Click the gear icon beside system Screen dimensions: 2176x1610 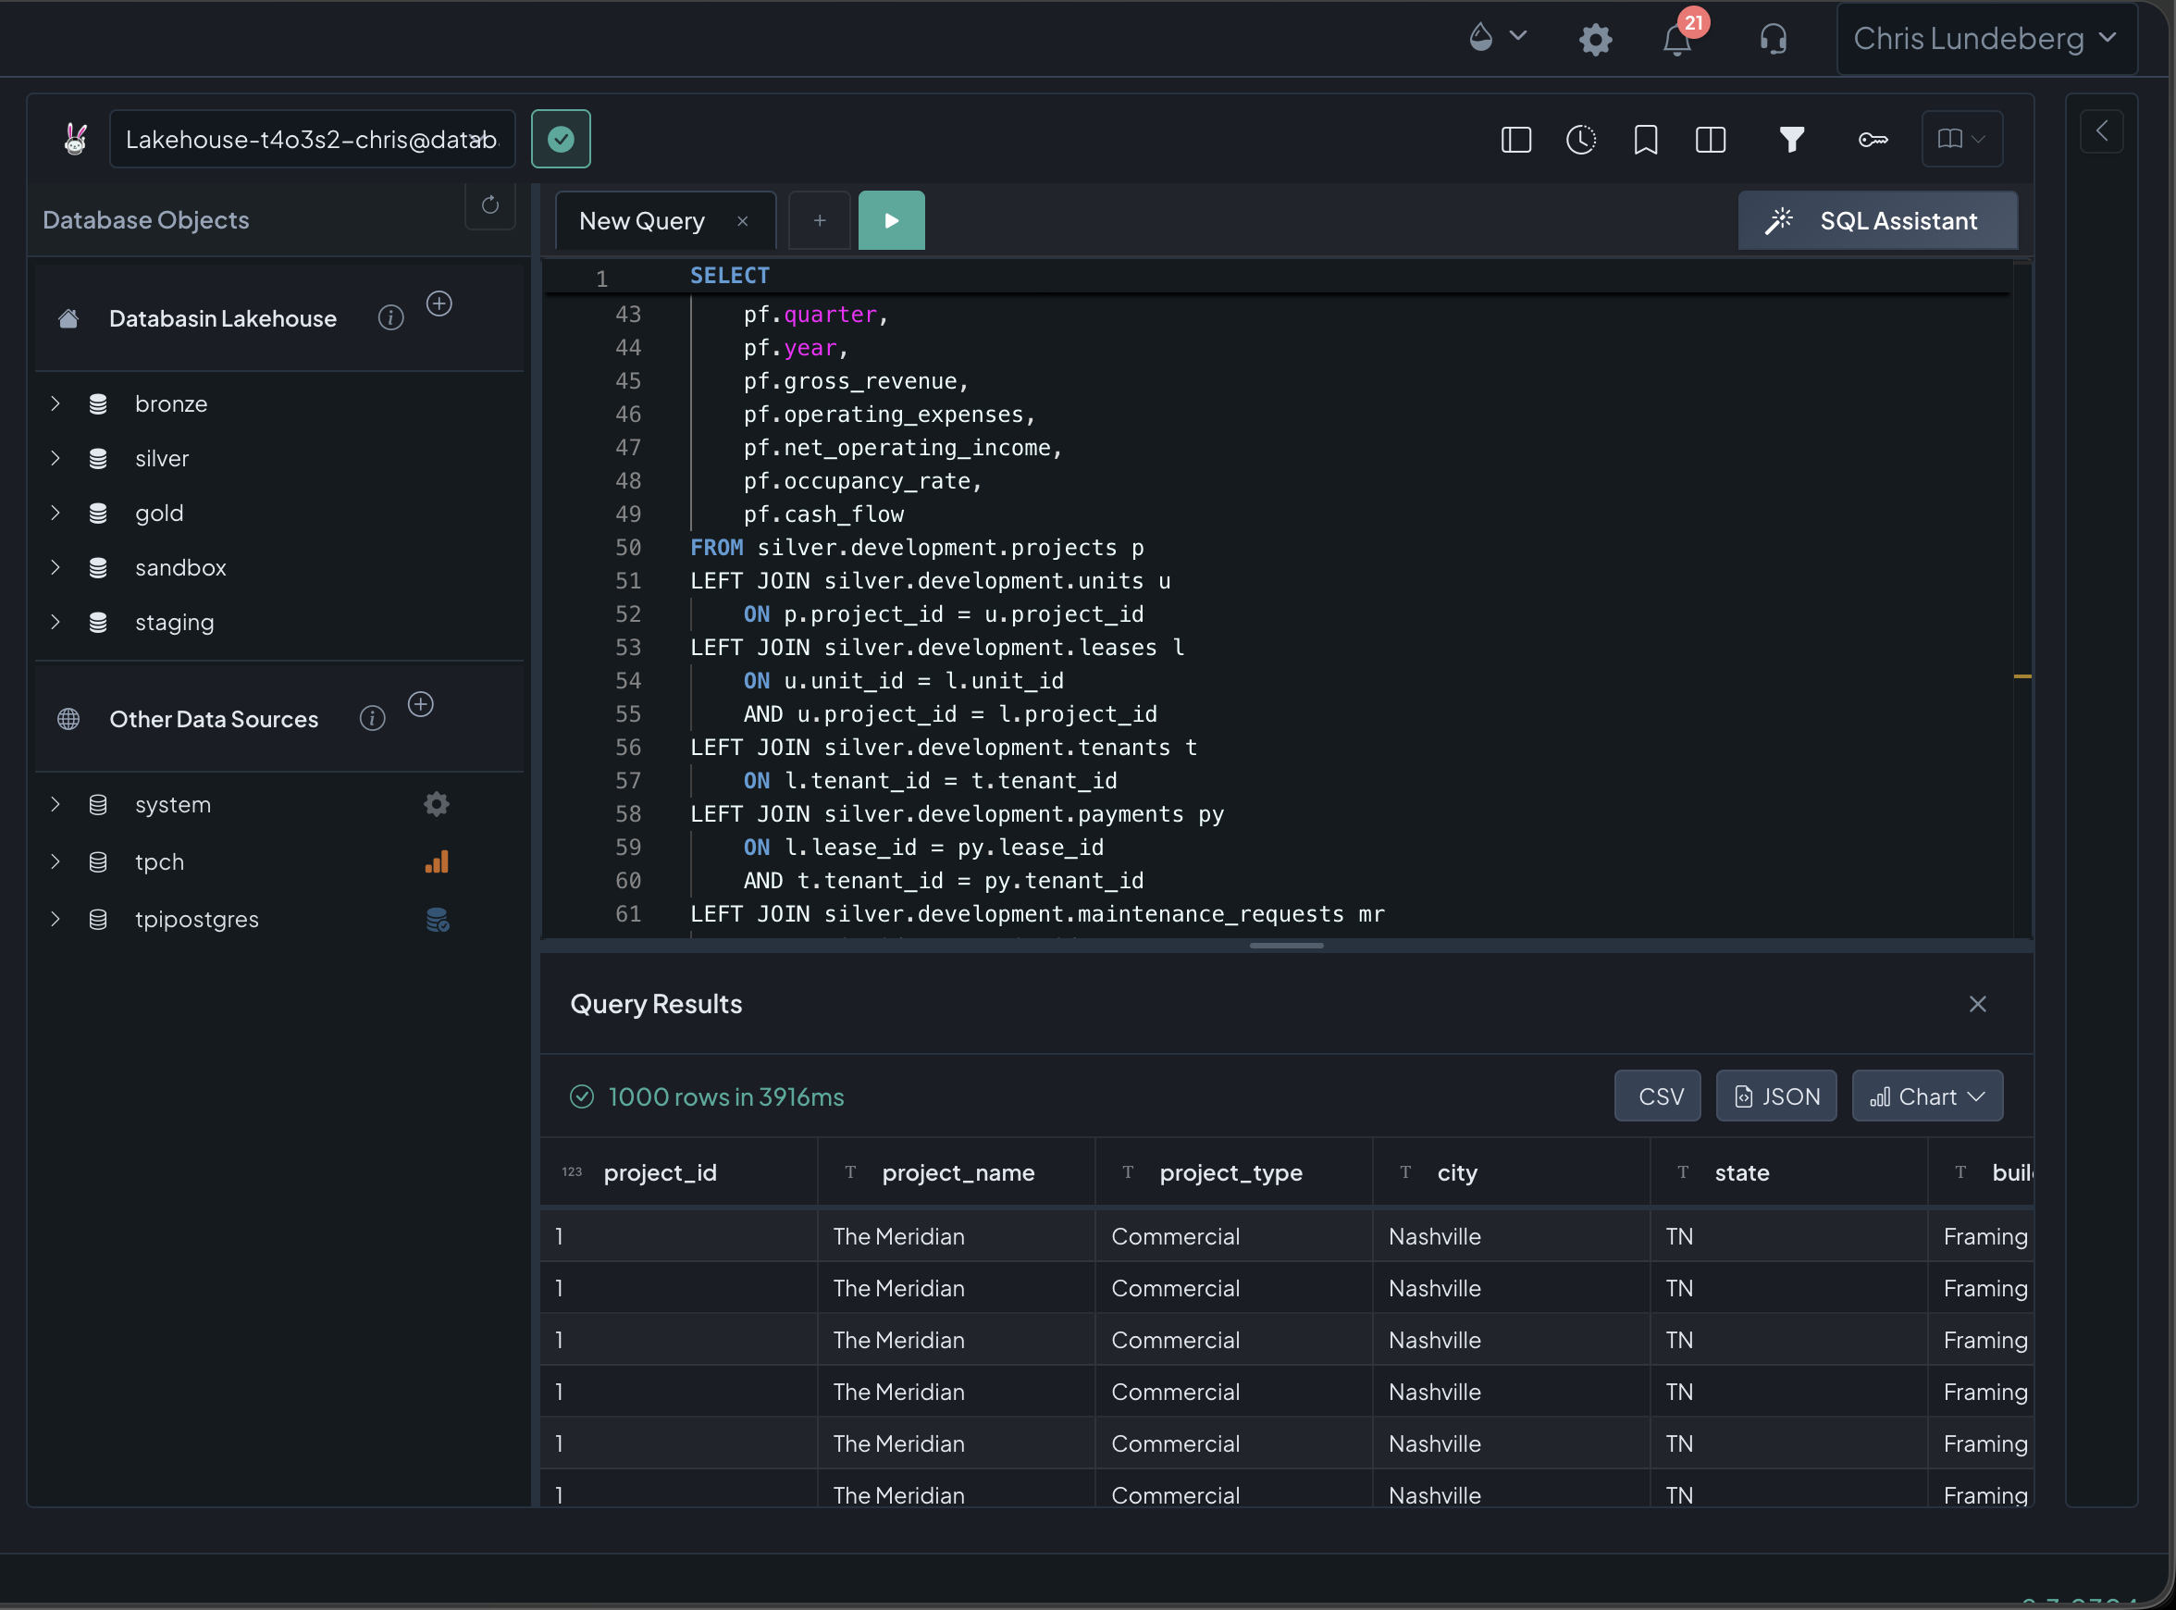(437, 804)
